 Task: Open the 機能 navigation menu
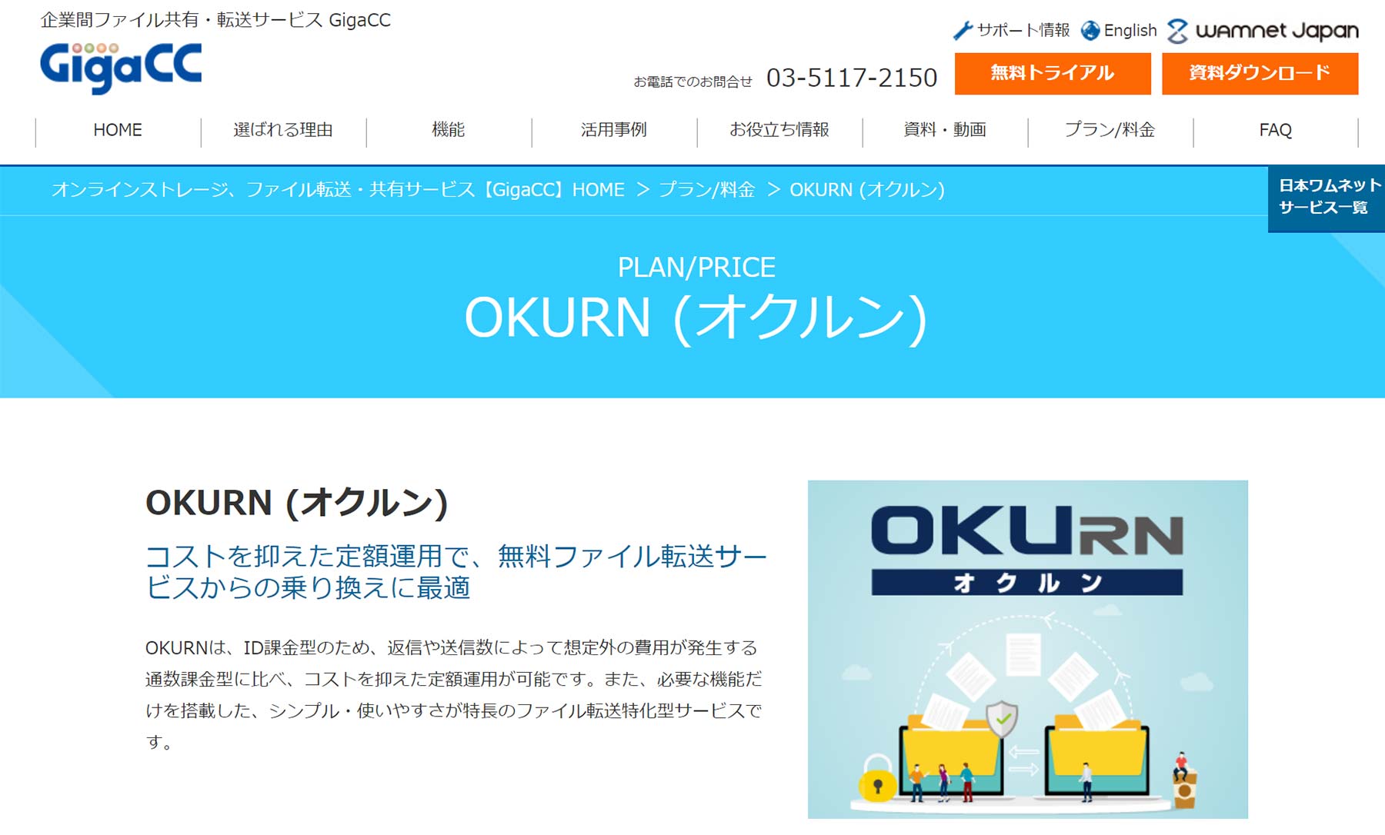448,130
